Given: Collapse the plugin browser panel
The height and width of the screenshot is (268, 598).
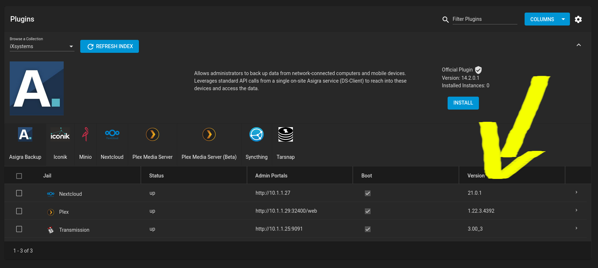Looking at the screenshot, I should point(579,45).
